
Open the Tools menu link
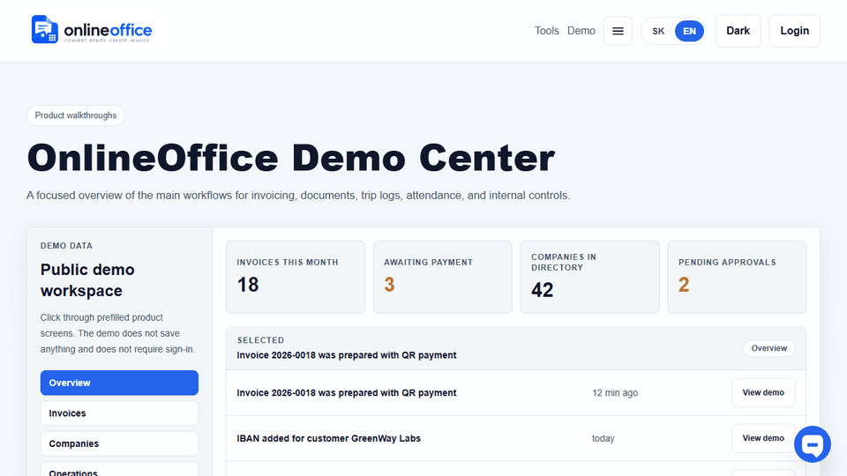[x=547, y=31]
